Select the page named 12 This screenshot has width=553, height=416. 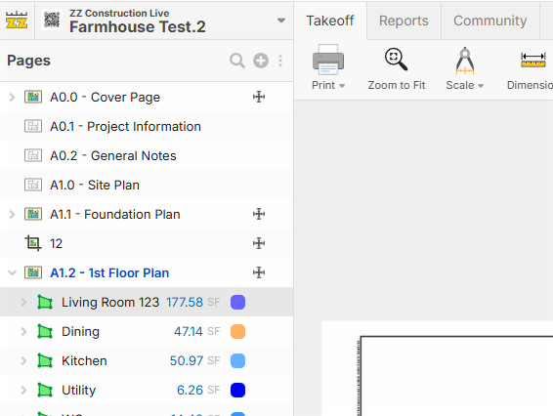tap(56, 243)
